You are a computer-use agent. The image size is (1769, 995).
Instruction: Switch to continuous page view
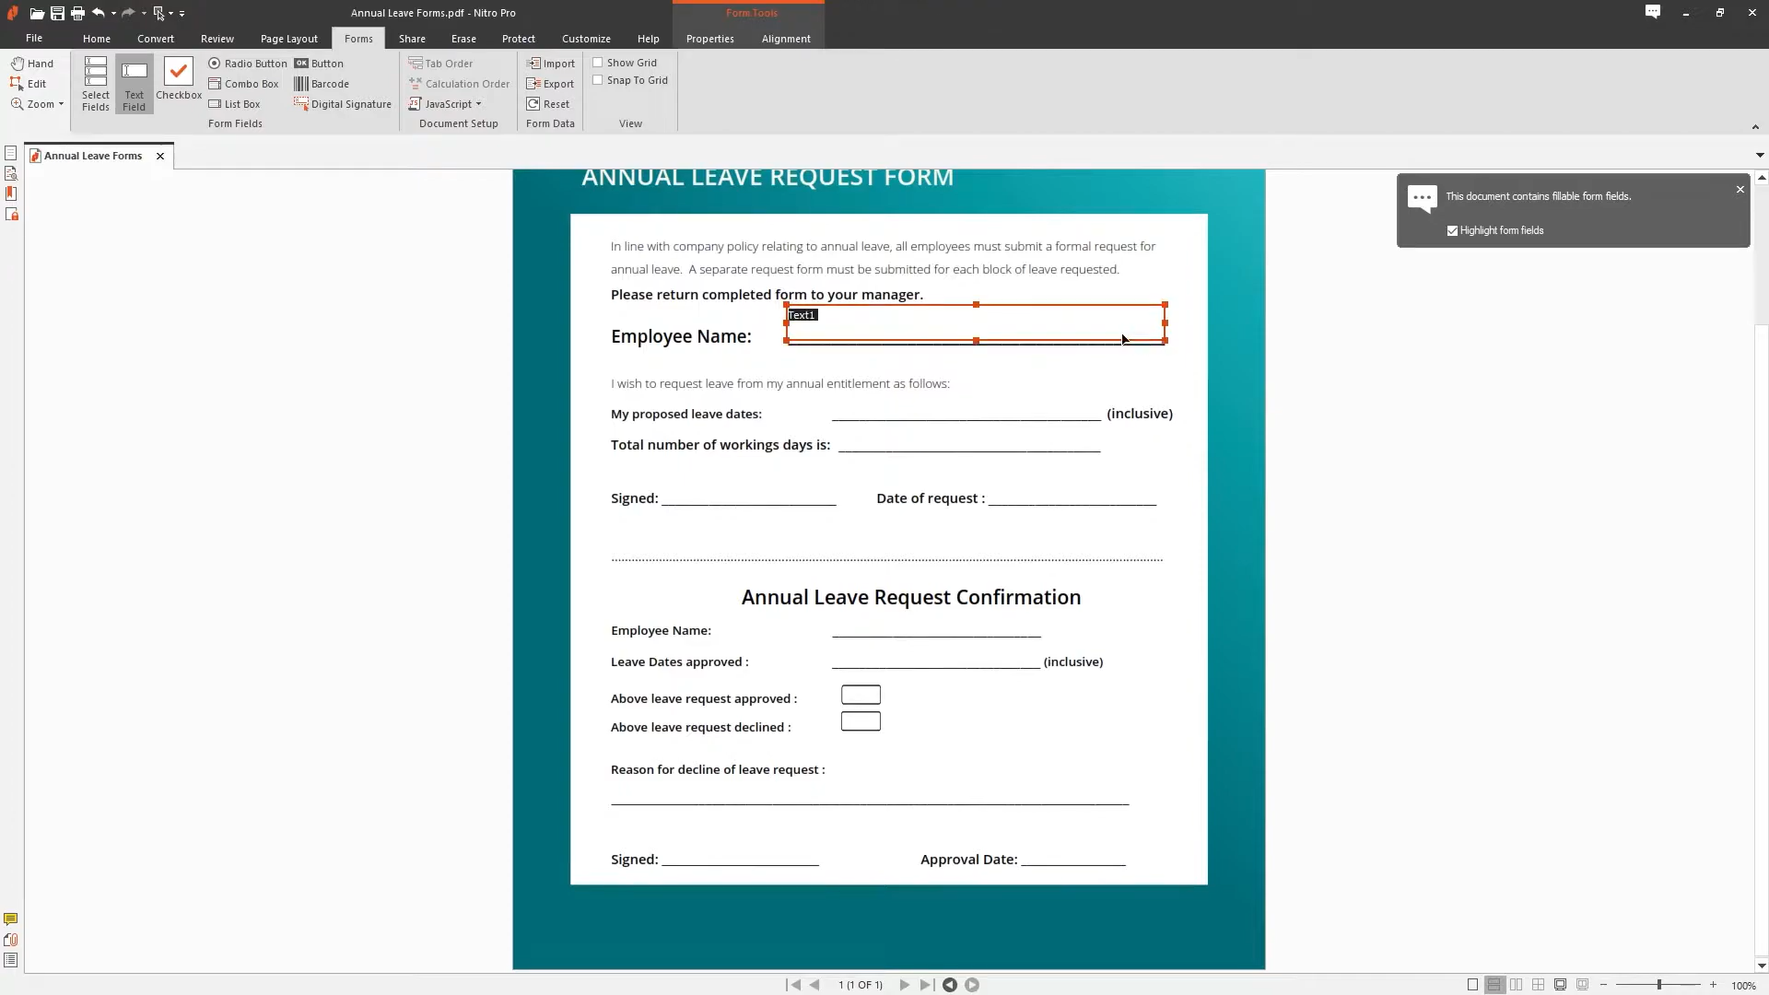(x=1494, y=985)
